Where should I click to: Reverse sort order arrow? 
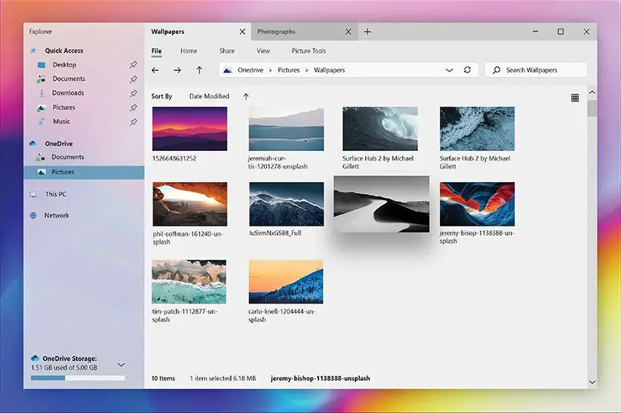click(x=246, y=97)
